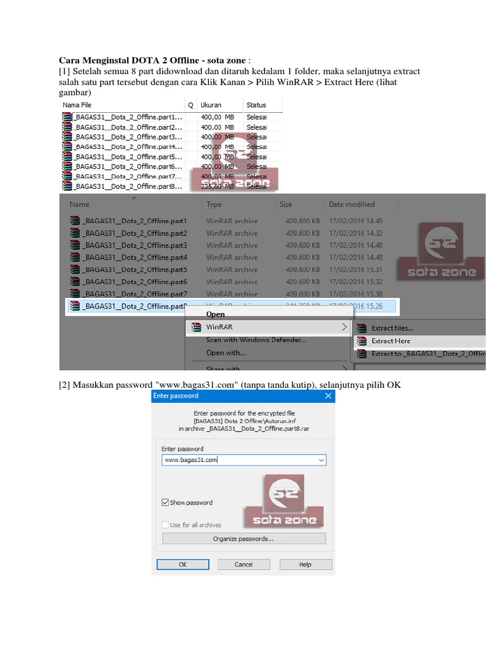Sort by the Name column header

click(x=79, y=205)
